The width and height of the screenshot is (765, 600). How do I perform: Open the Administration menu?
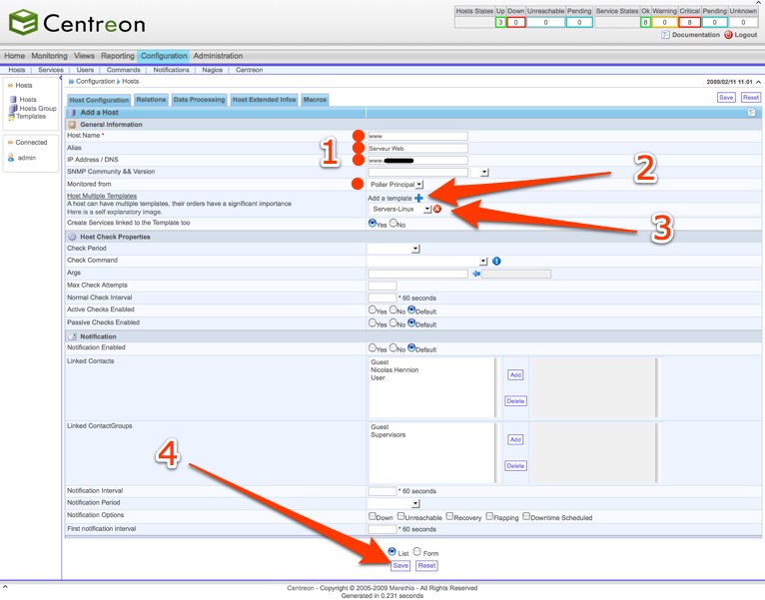218,56
